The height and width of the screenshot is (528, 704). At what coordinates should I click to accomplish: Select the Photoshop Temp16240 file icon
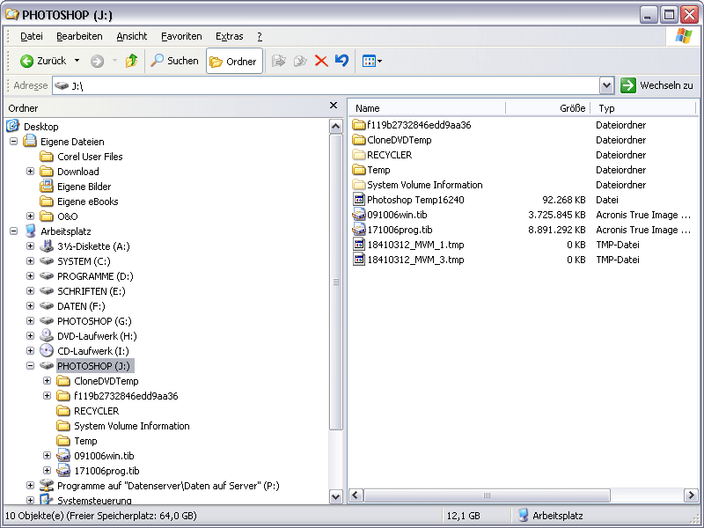point(359,200)
